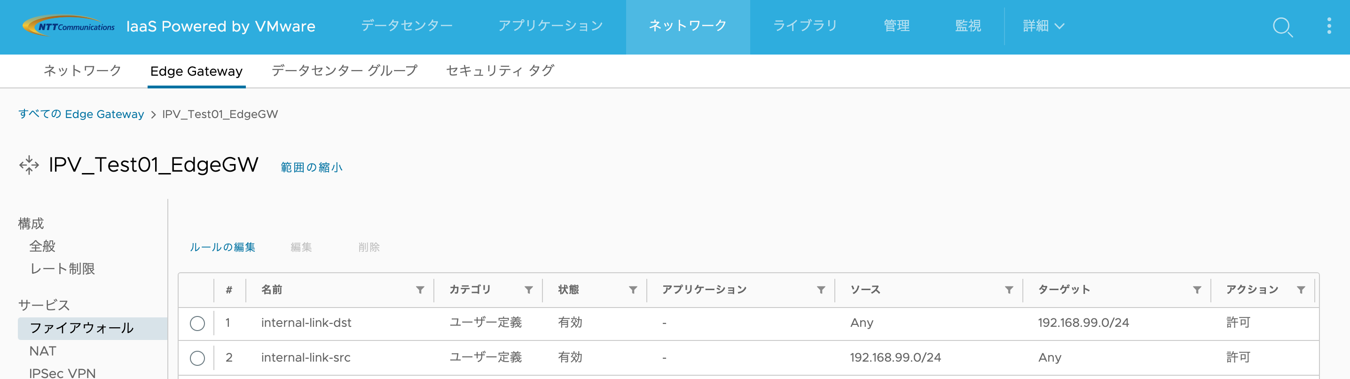Switch to the ネットワーク sub-tab
The height and width of the screenshot is (379, 1350).
pyautogui.click(x=82, y=71)
